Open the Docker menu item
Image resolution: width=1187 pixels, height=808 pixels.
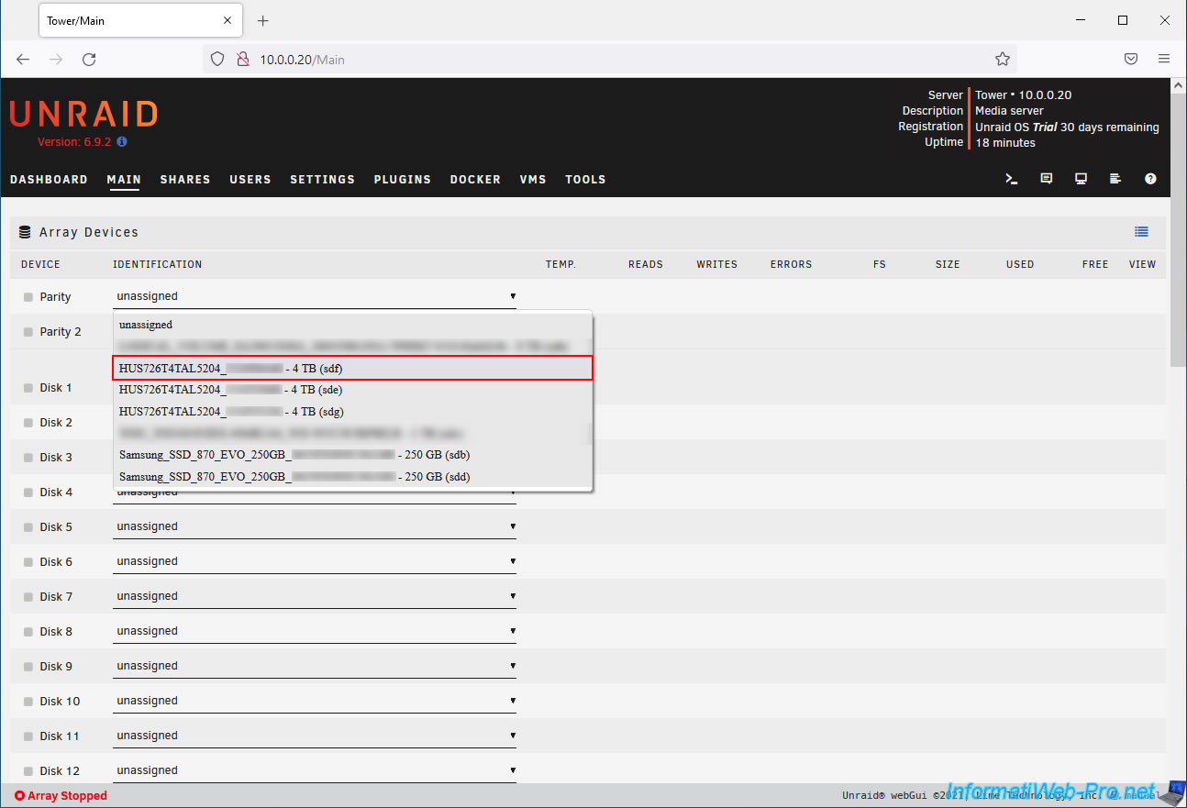point(475,180)
